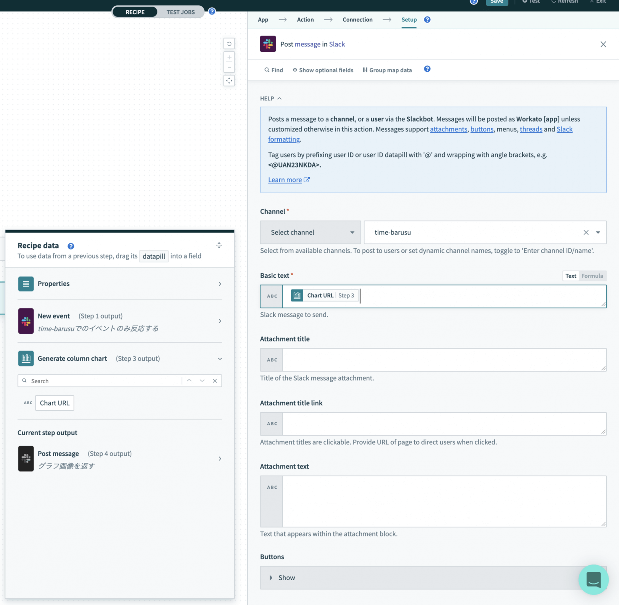Go to the Connection step tab

click(357, 19)
